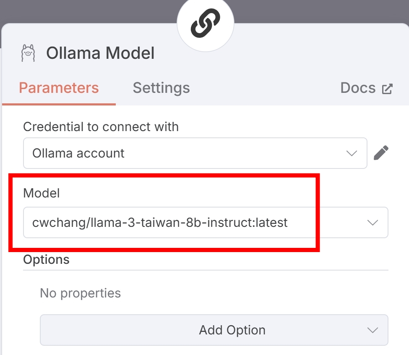Image resolution: width=409 pixels, height=355 pixels.
Task: Click the 'Ollama account' text in the credential box
Action: (78, 153)
